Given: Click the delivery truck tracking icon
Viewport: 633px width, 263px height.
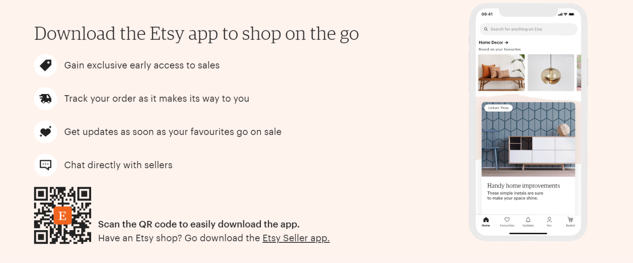Looking at the screenshot, I should (x=46, y=99).
